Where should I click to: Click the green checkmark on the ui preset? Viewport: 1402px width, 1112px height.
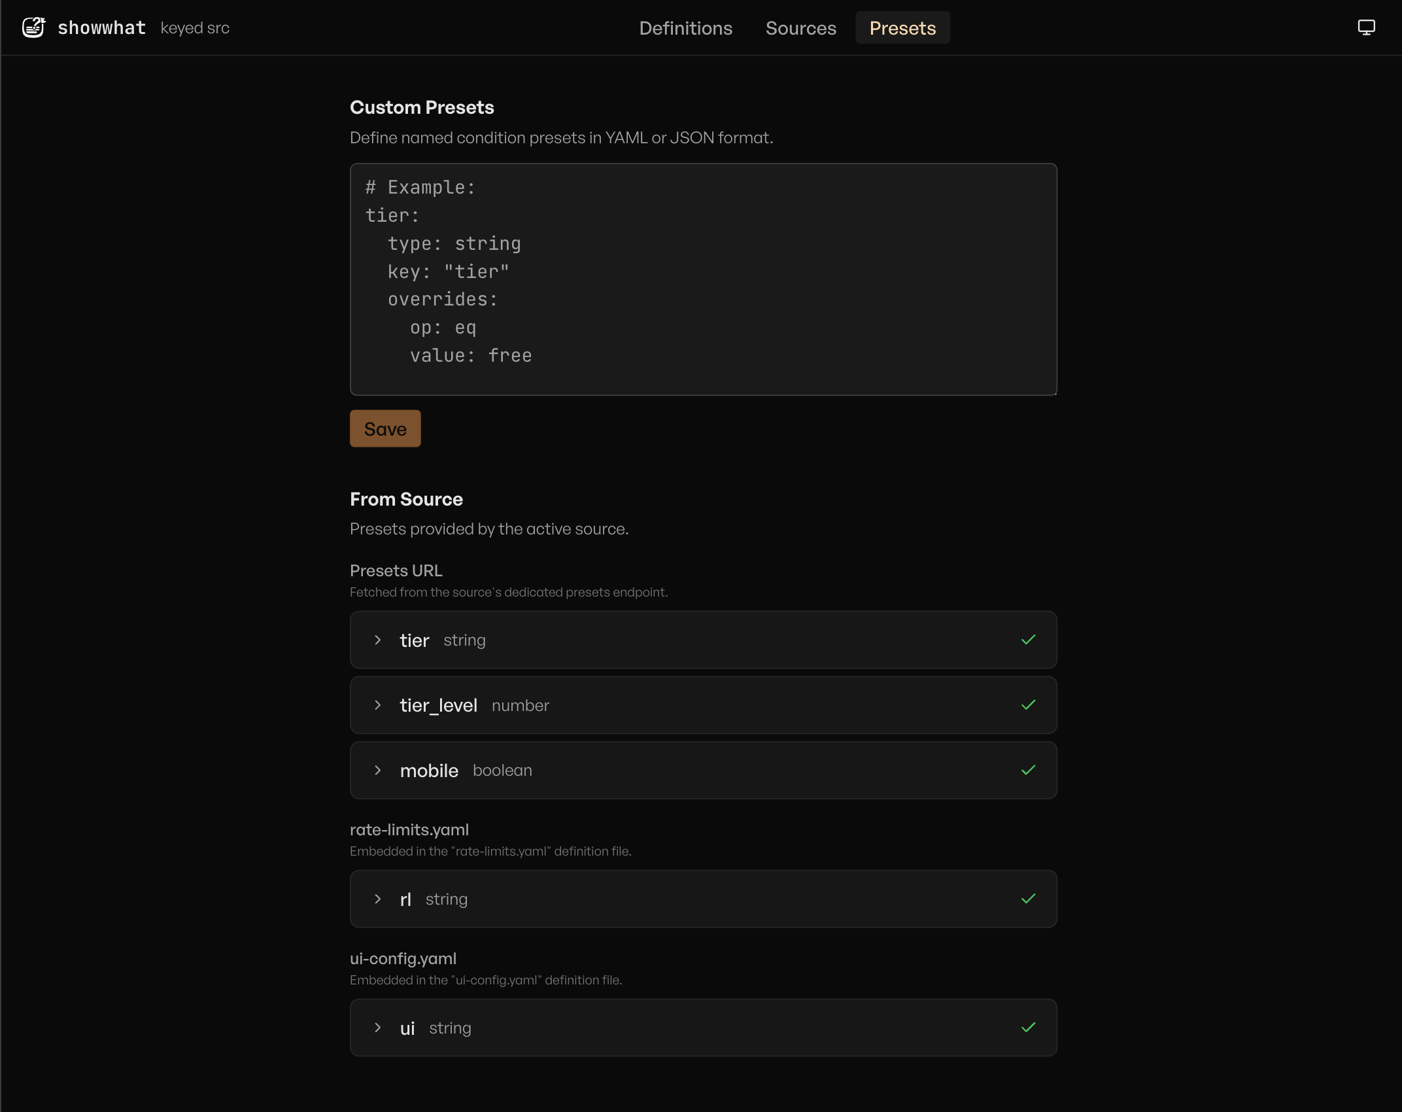(1027, 1027)
